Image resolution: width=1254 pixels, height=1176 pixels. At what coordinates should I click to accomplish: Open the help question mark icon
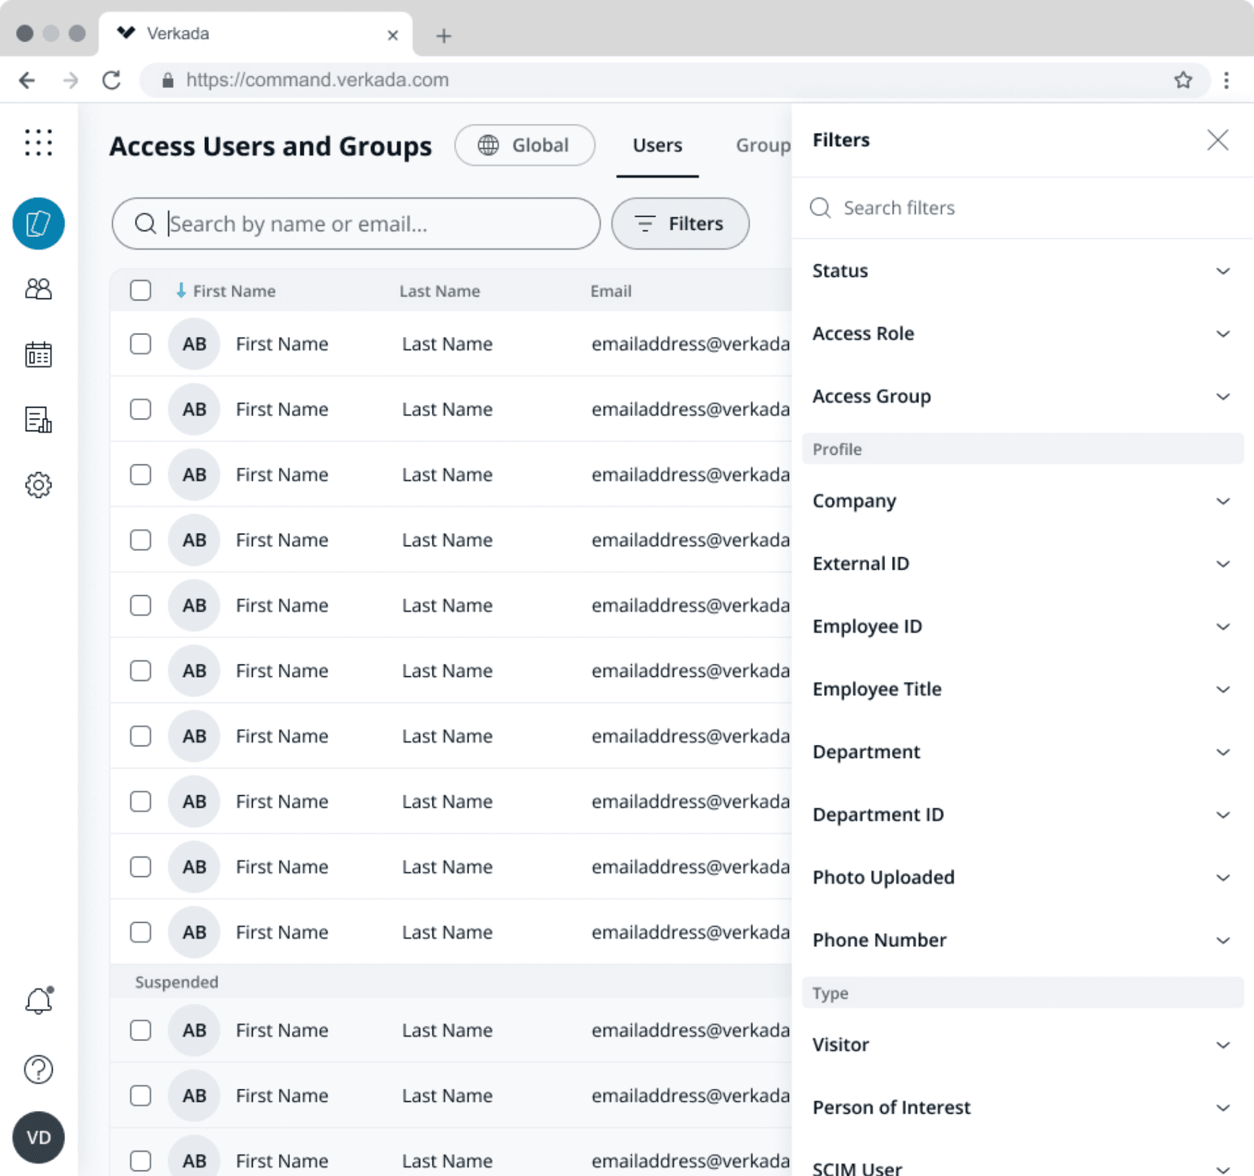click(38, 1069)
